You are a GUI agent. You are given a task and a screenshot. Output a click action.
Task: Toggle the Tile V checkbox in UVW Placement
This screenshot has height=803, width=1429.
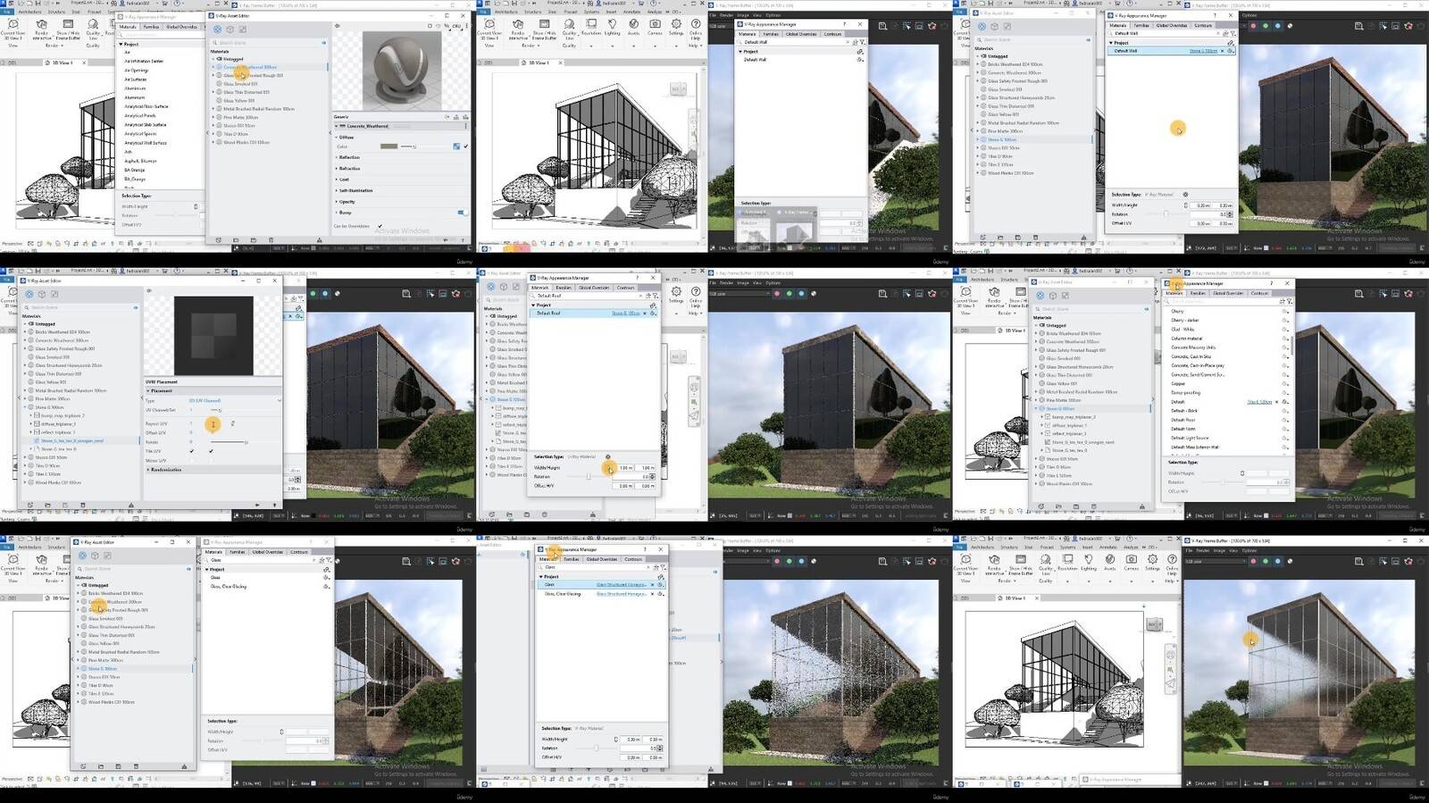click(211, 451)
